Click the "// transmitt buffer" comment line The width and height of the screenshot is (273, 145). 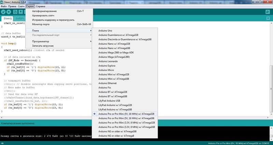(x=17, y=81)
